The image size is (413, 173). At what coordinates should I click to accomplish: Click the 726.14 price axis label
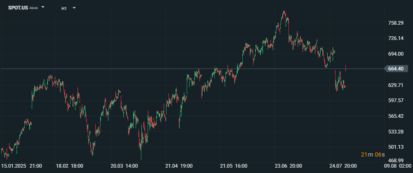(396, 38)
